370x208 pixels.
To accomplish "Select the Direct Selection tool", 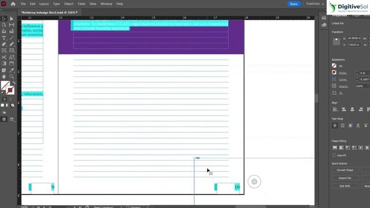I will [x=12, y=18].
